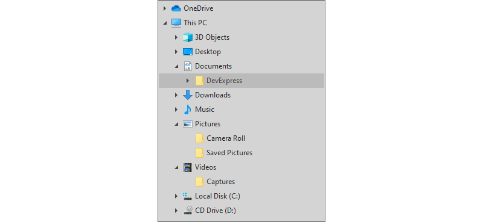Click the Local Disk (C:) drive icon
The image size is (483, 222).
[188, 196]
